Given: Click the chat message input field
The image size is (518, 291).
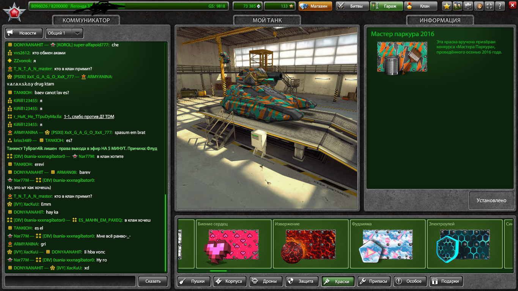Looking at the screenshot, I should [x=70, y=281].
